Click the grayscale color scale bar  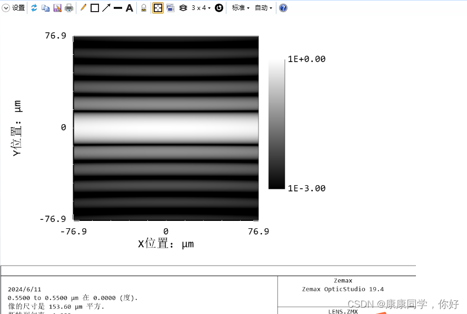[277, 124]
